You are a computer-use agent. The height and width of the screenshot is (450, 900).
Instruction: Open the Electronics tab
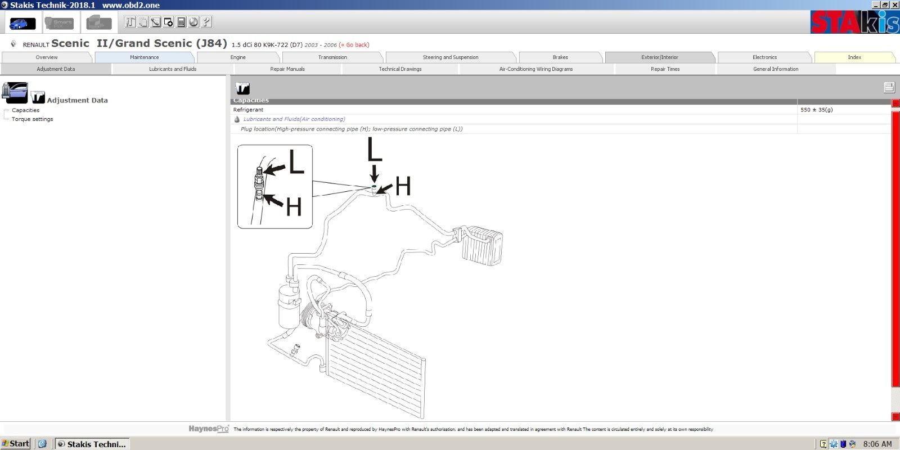click(x=764, y=57)
